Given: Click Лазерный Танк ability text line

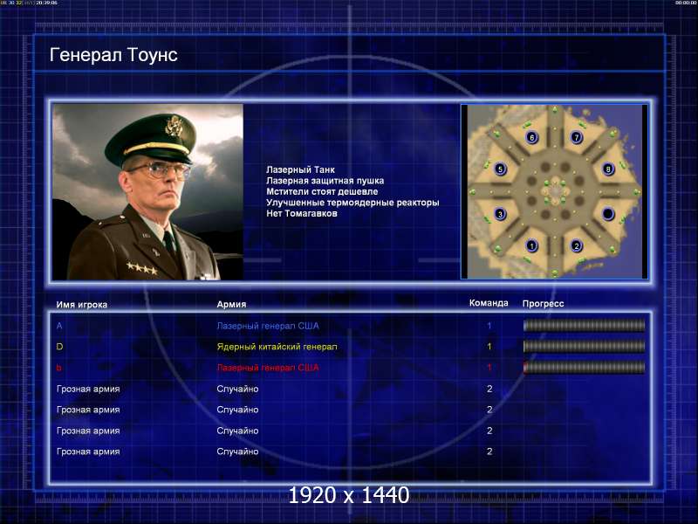Looking at the screenshot, I should [300, 169].
